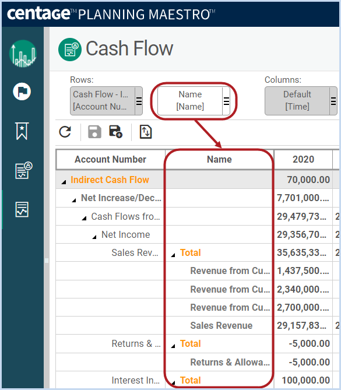Click the 2,700,000 value cell
Viewport: 341px width, 390px height.
[x=303, y=308]
